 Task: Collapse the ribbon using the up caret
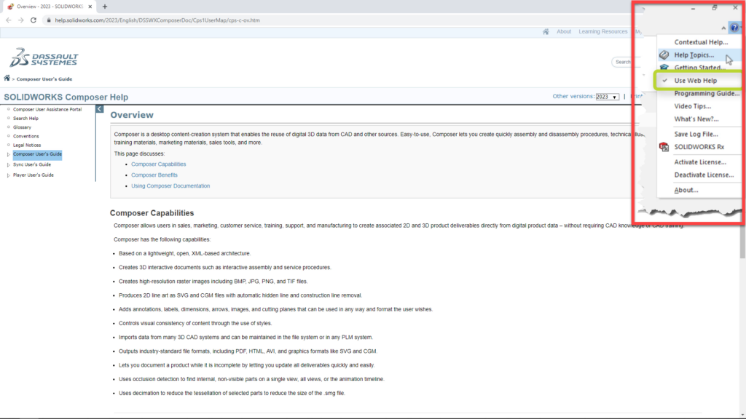tap(723, 28)
